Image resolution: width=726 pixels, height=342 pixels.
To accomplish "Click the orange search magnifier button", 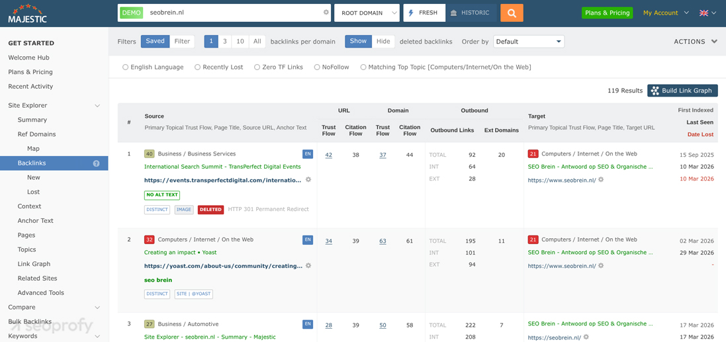I will 512,13.
